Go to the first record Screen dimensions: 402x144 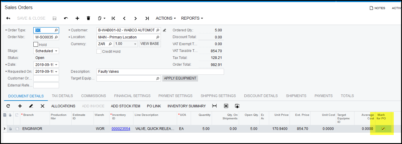pos(113,18)
